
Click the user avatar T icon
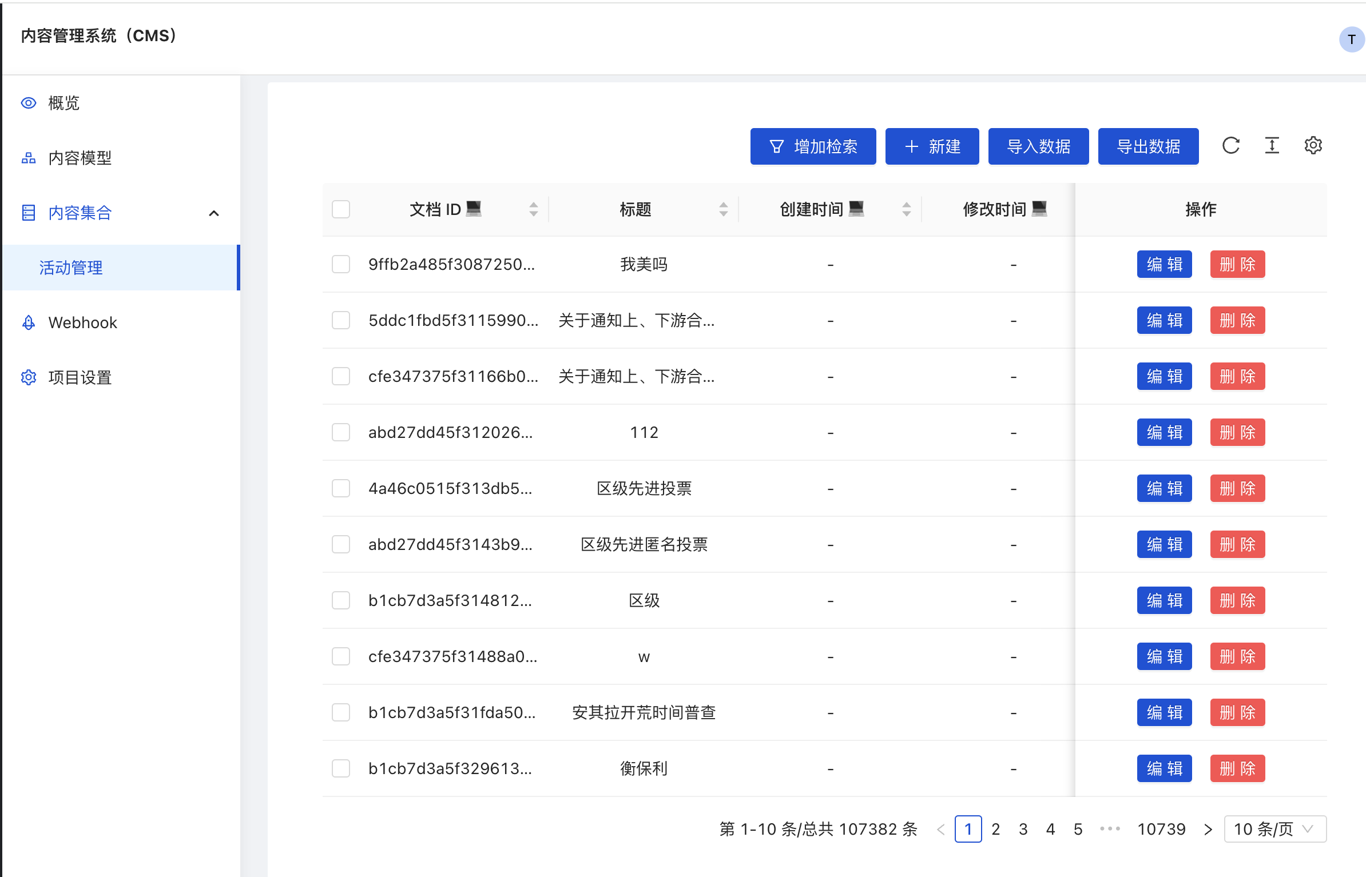click(1351, 39)
